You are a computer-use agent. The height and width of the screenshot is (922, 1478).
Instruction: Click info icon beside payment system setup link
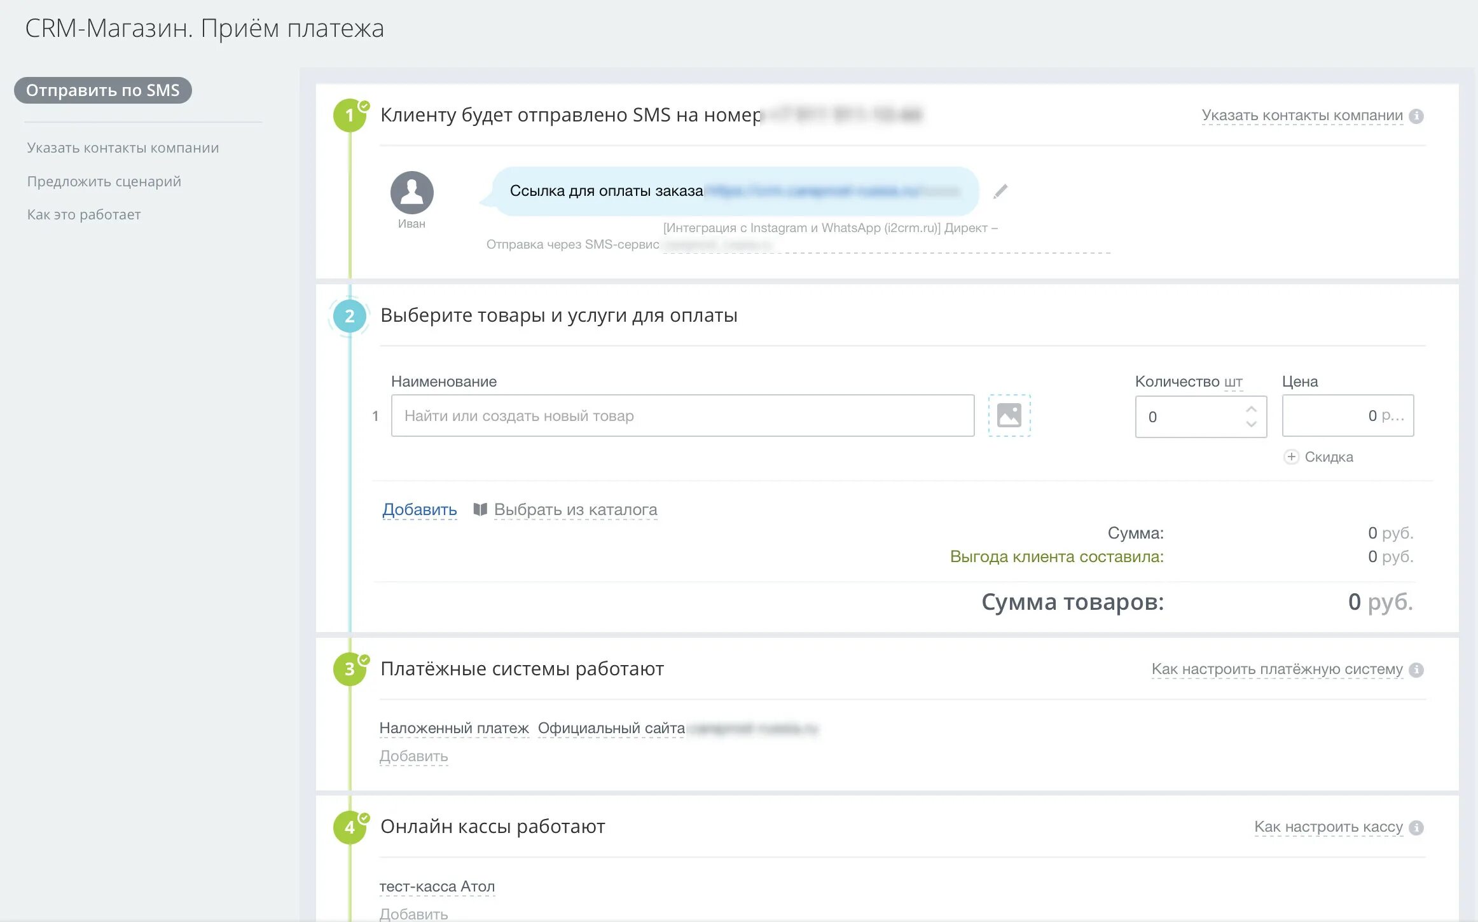[x=1416, y=670]
